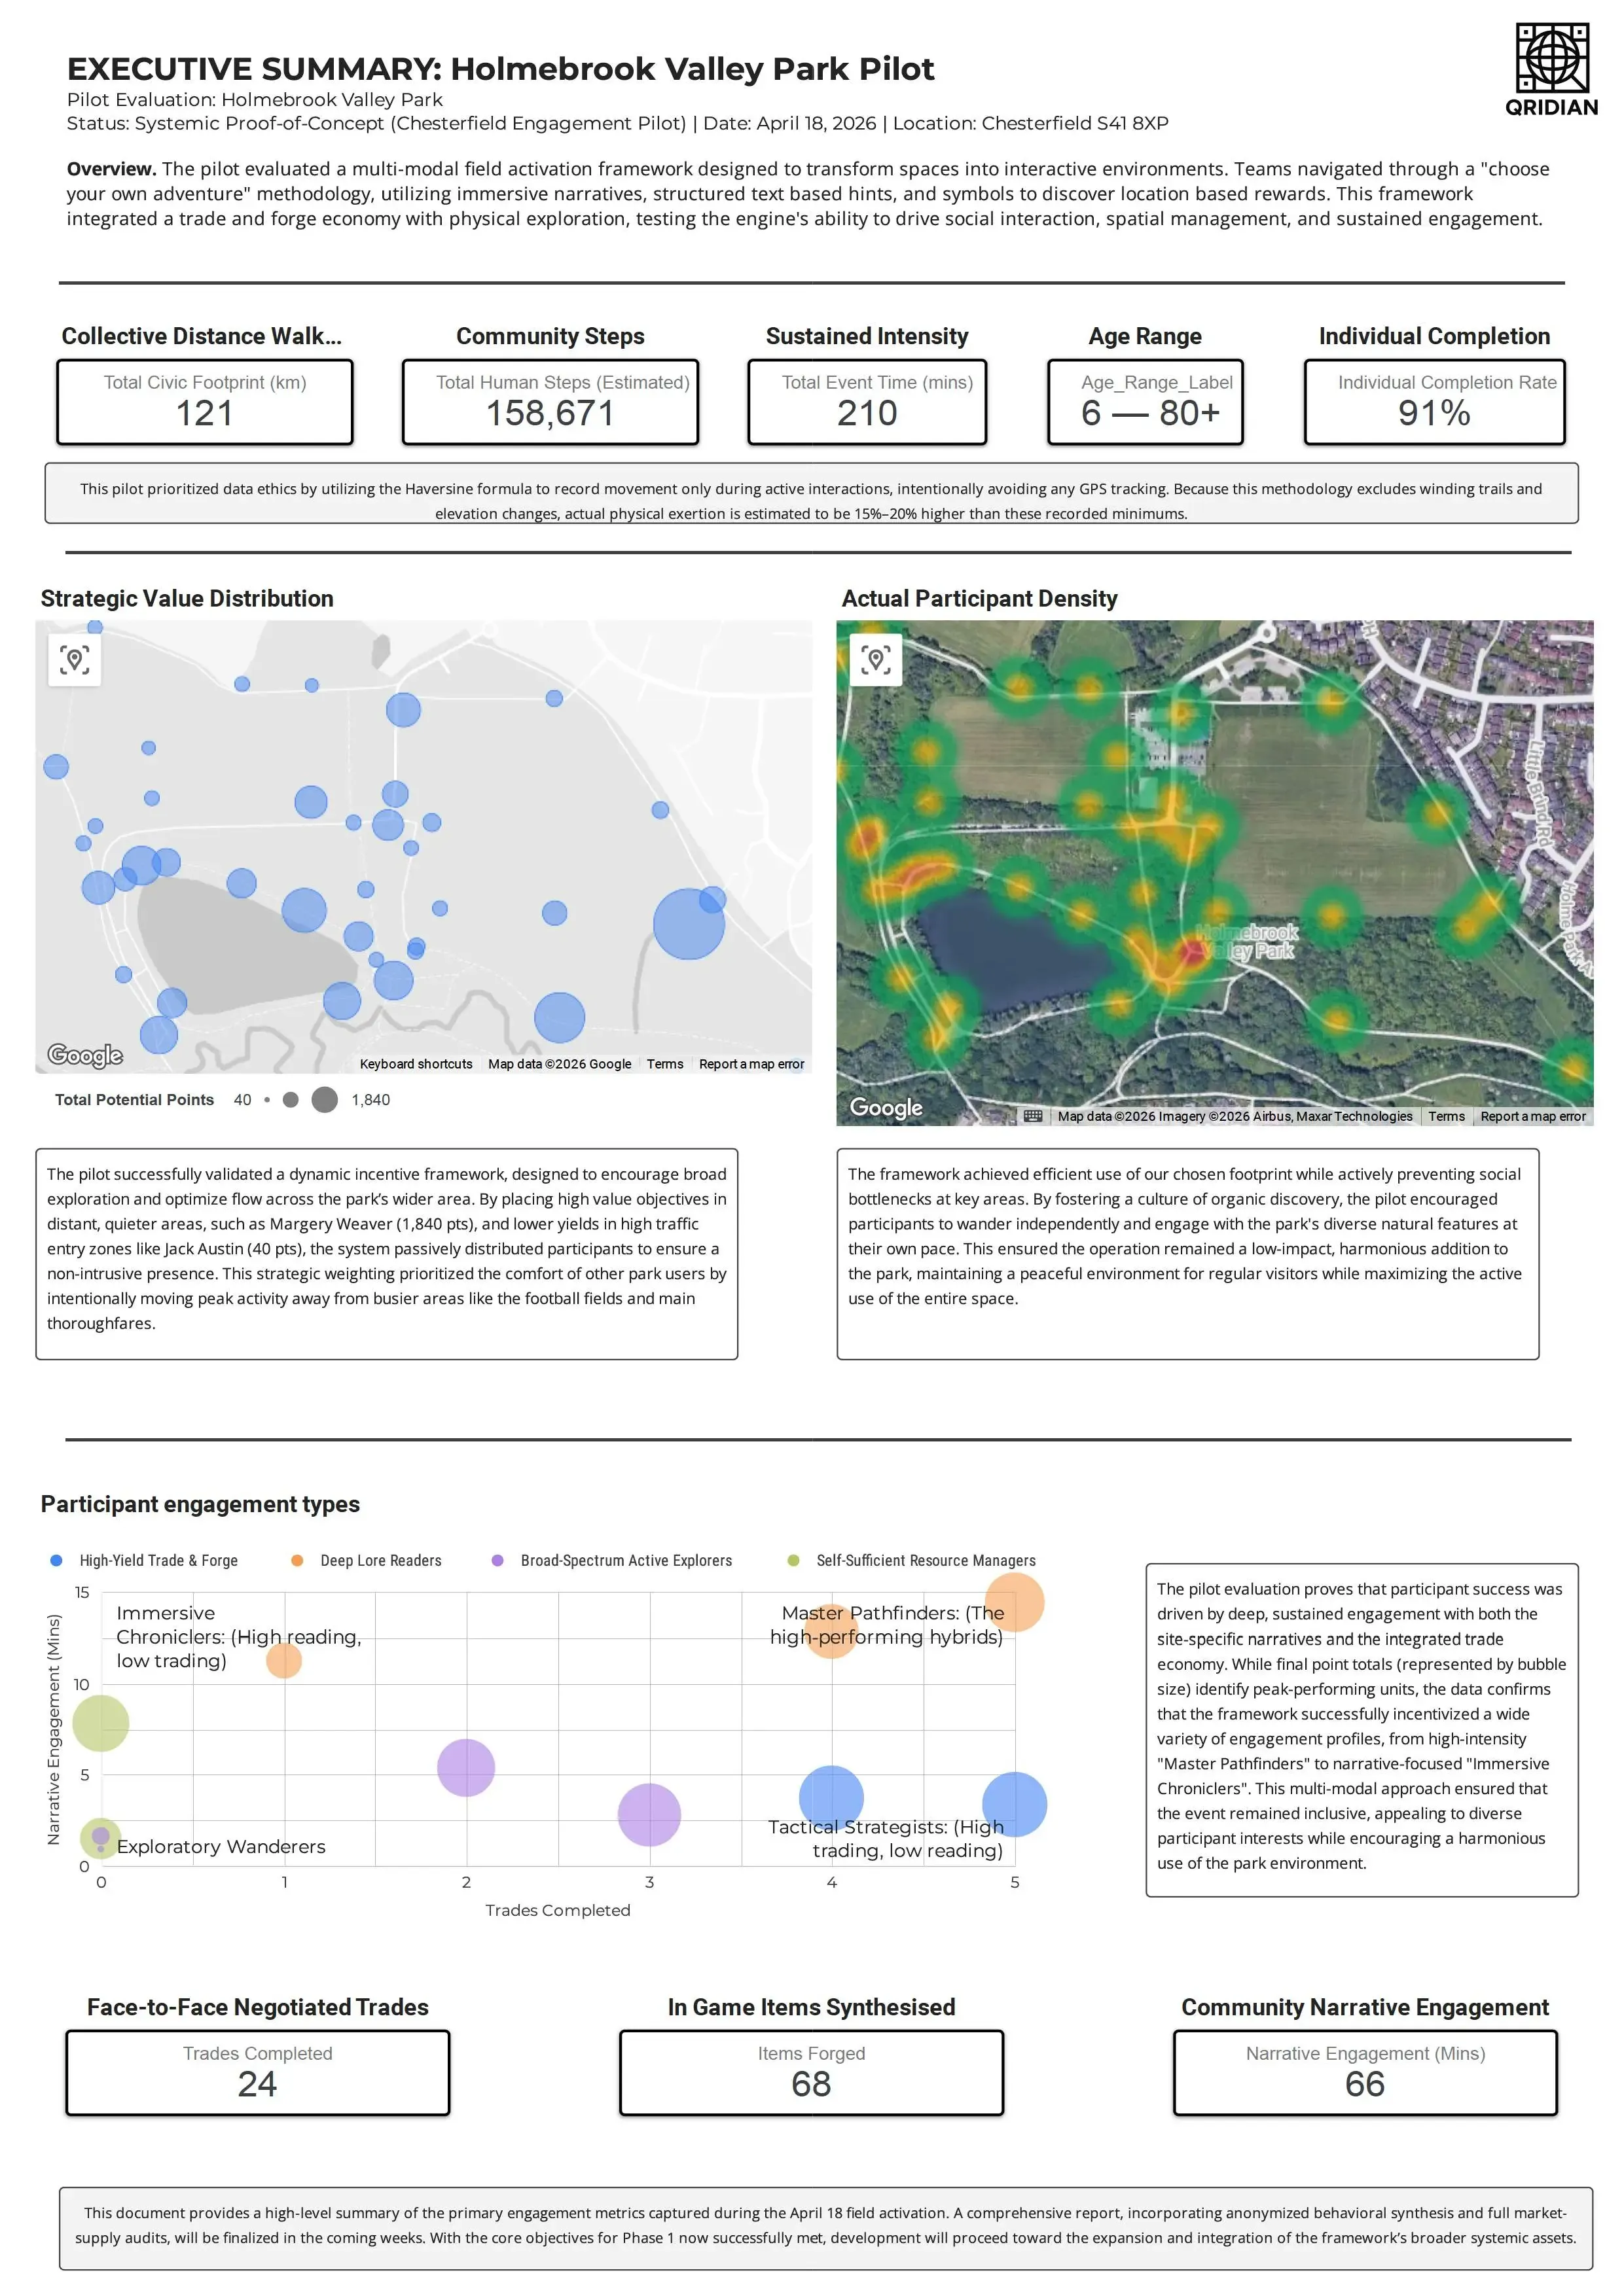Click Google logo on Strategic Value map

85,1055
